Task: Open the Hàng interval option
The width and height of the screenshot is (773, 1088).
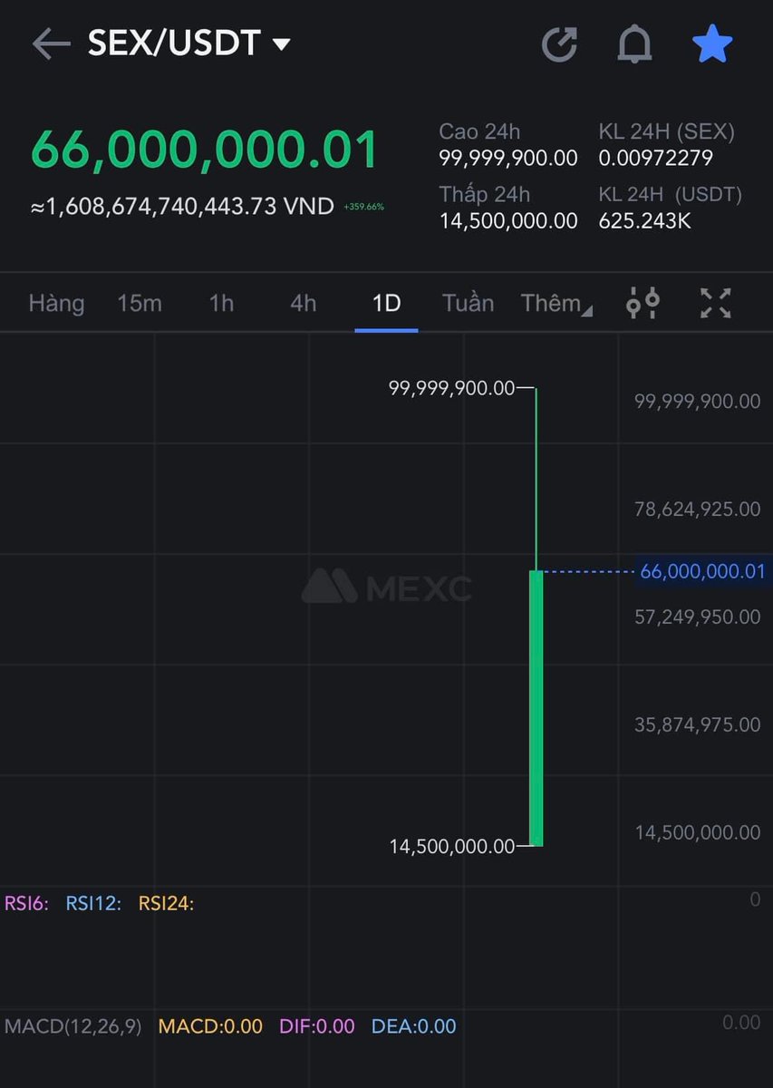Action: coord(56,303)
